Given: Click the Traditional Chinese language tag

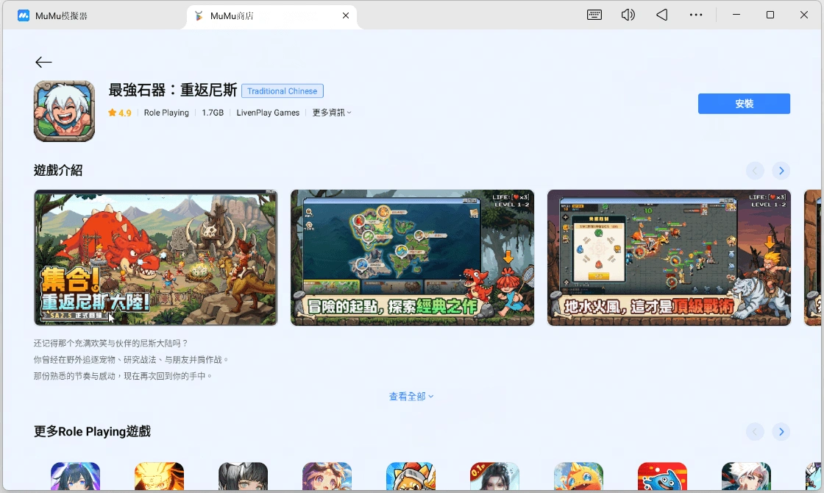Looking at the screenshot, I should [283, 91].
